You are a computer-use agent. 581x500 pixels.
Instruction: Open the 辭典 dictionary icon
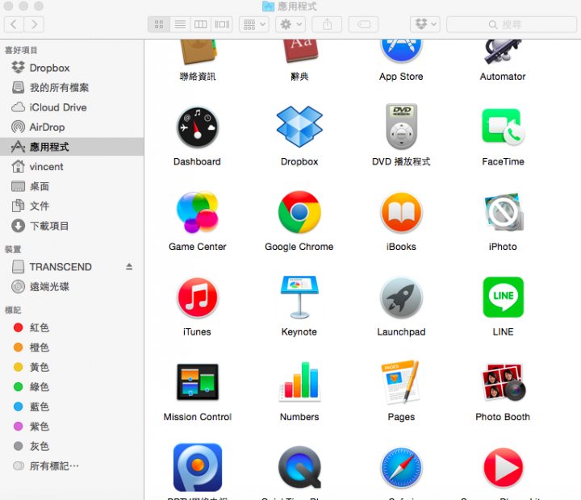click(299, 51)
